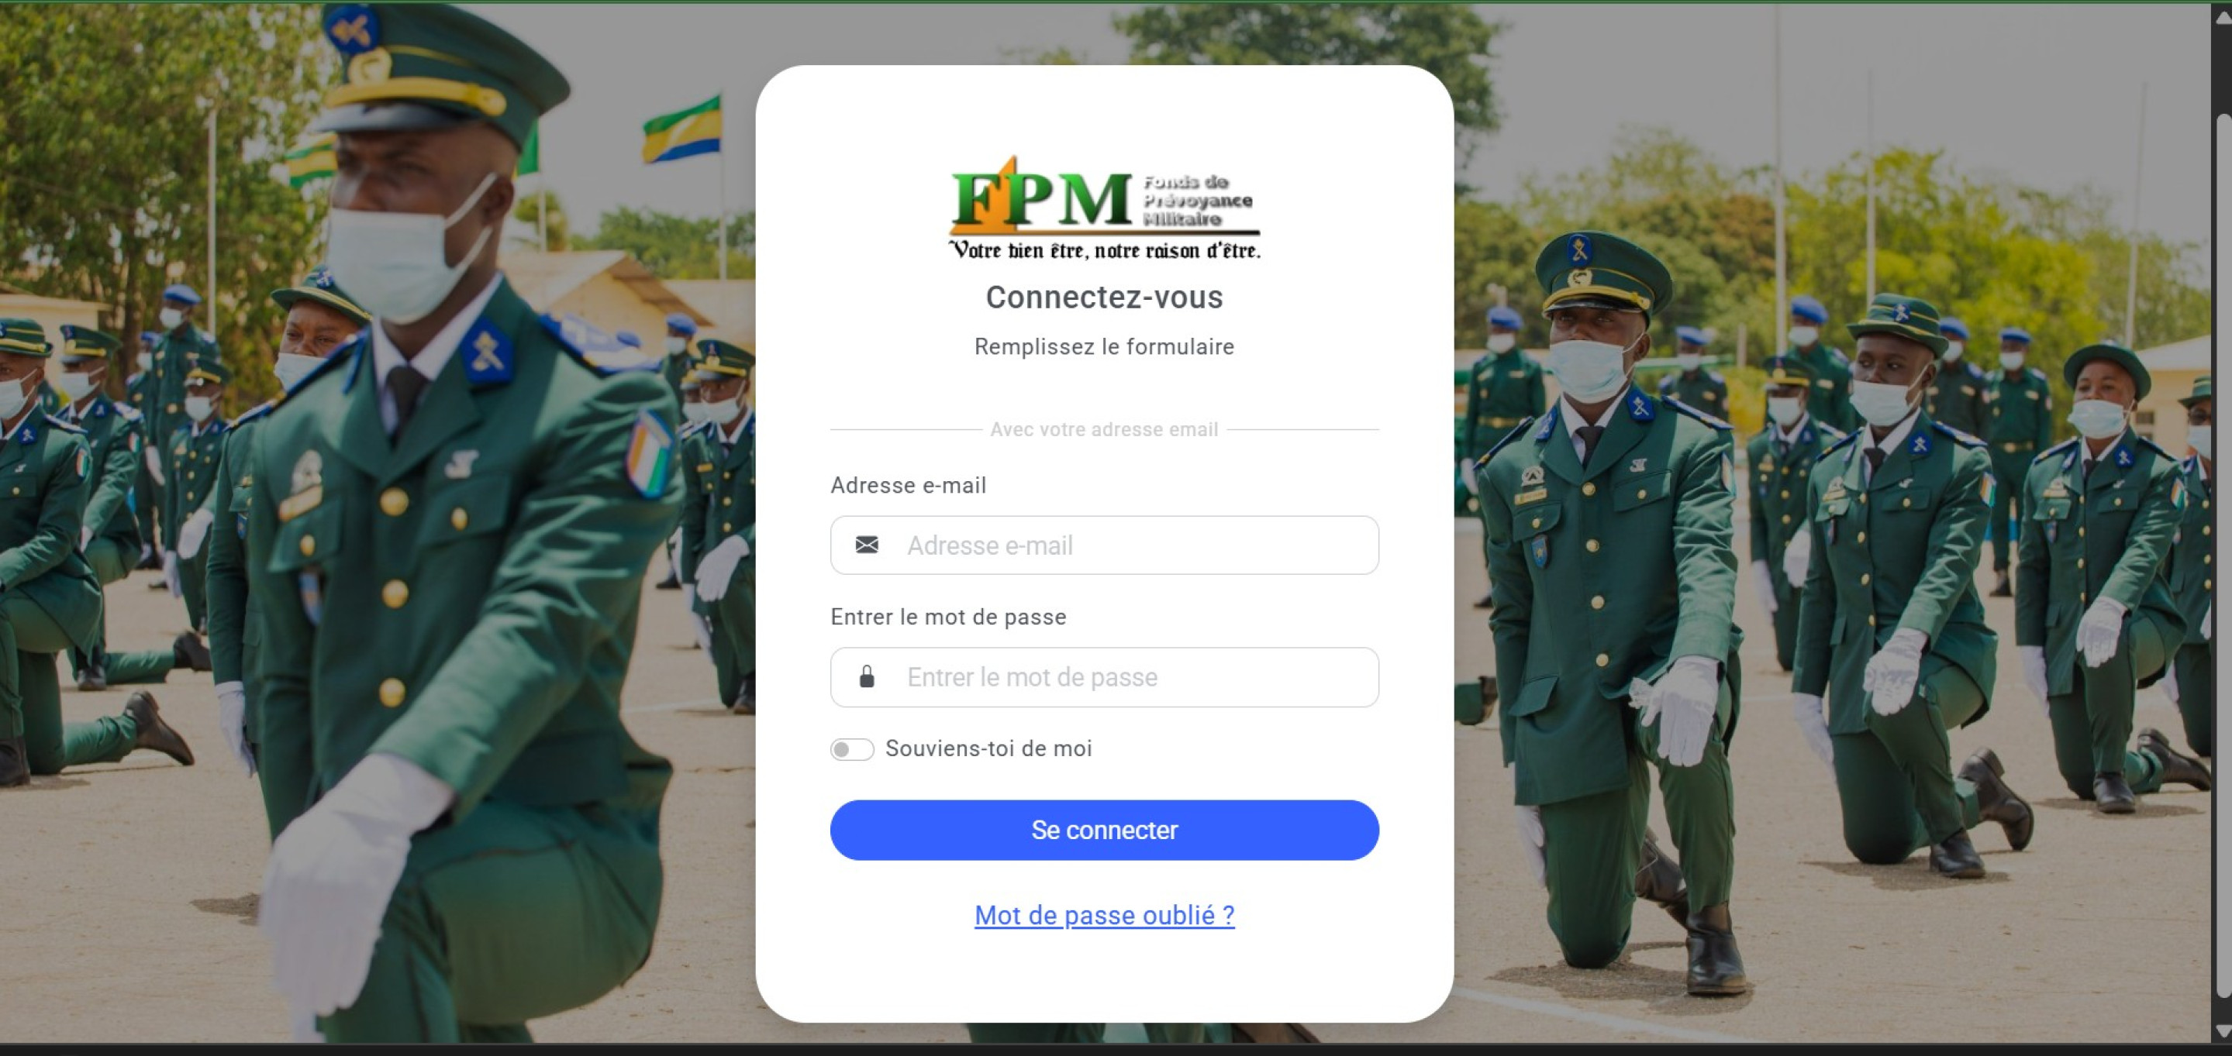Click the scrollbar down arrow

[x=2223, y=1030]
